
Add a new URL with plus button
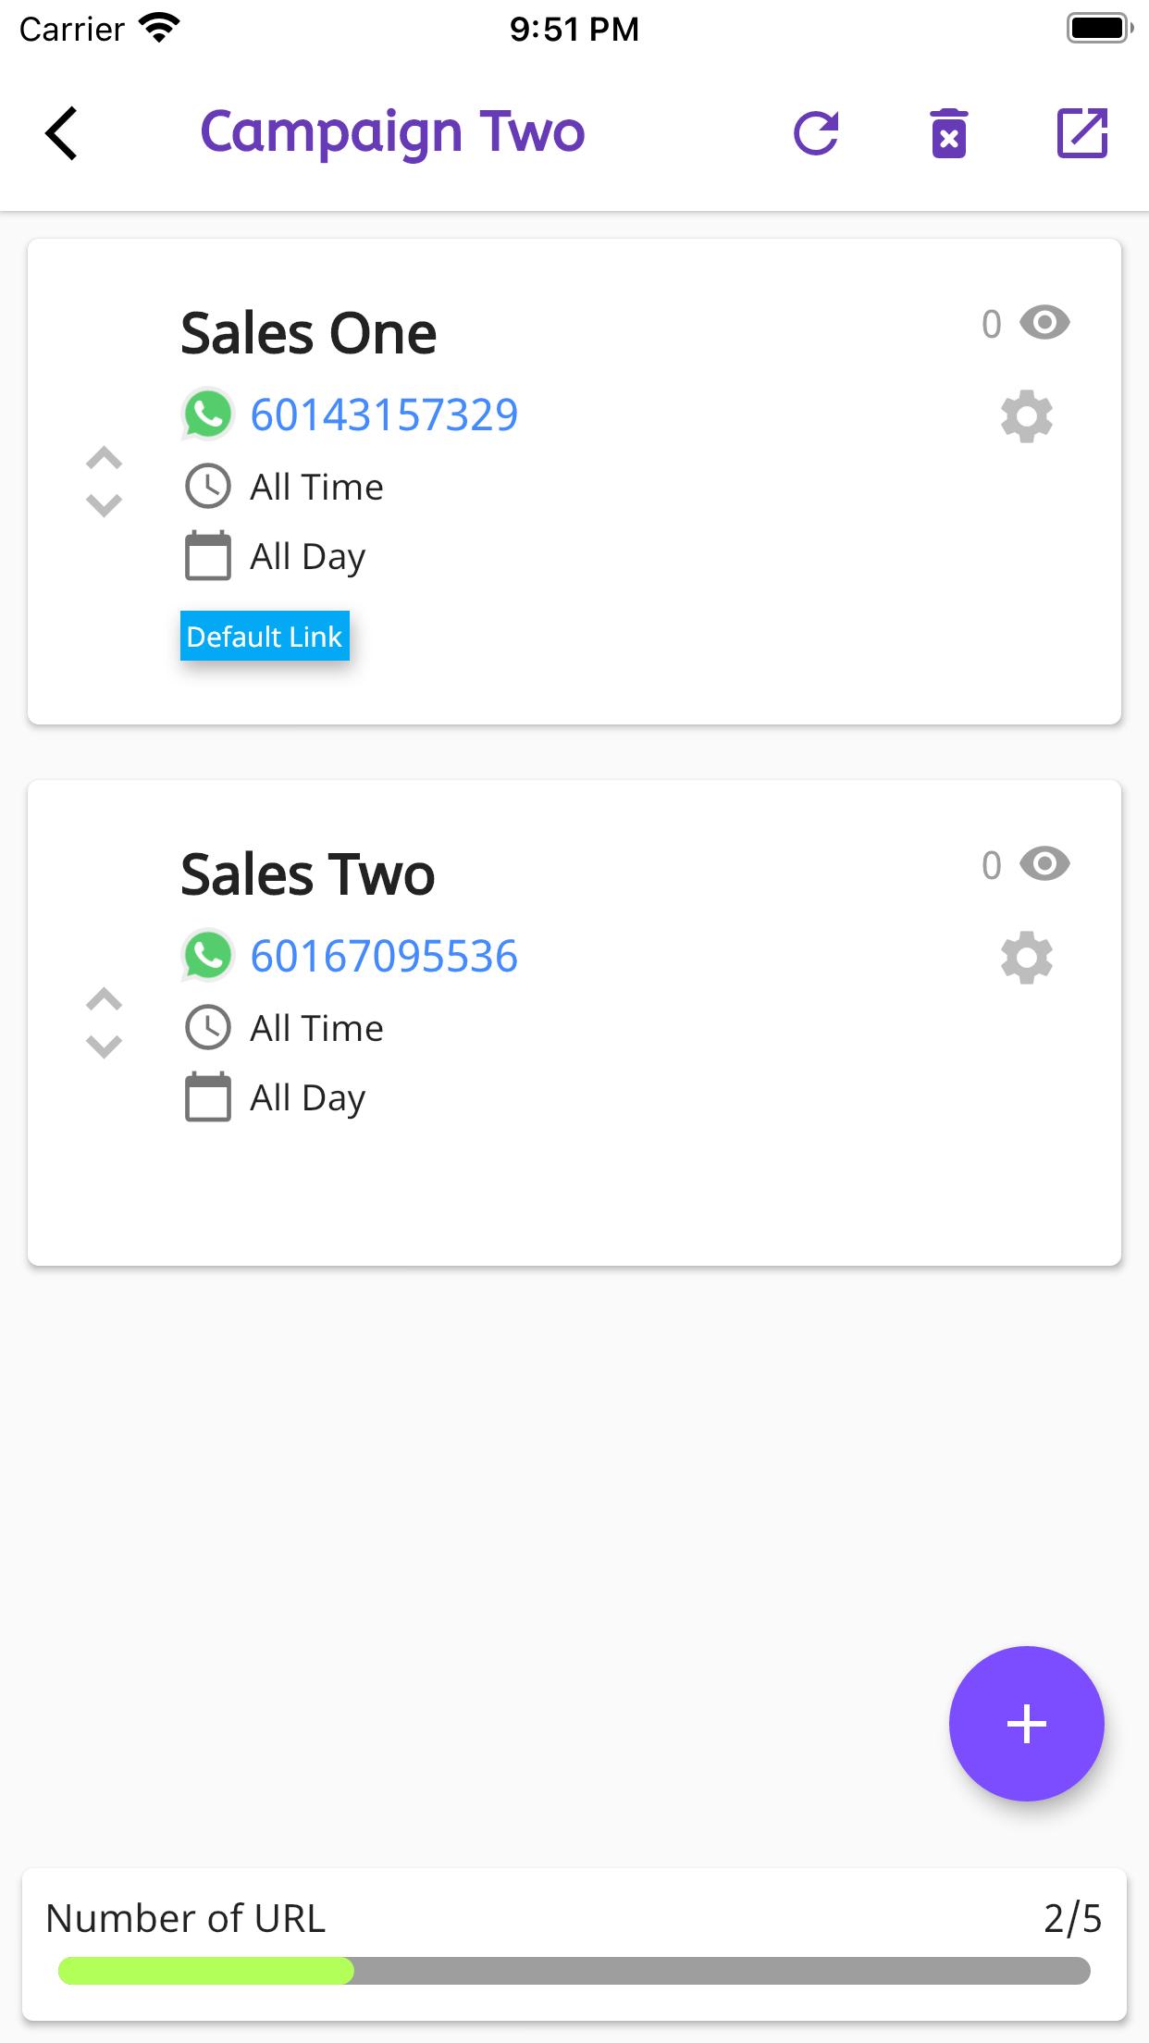point(1027,1724)
